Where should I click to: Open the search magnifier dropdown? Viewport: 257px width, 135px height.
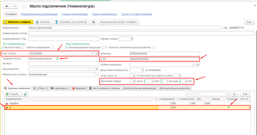coord(235,94)
